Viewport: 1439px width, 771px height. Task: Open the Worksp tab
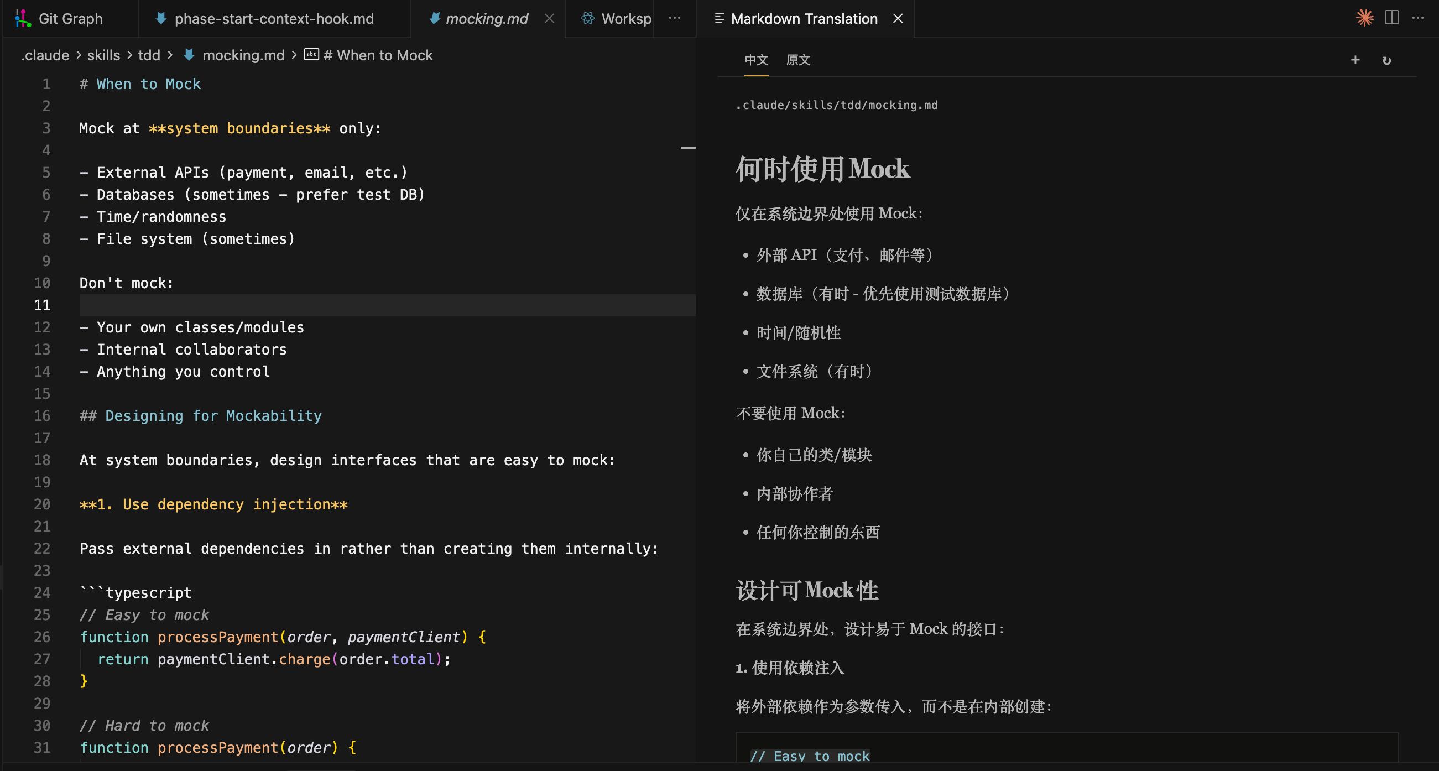coord(616,18)
